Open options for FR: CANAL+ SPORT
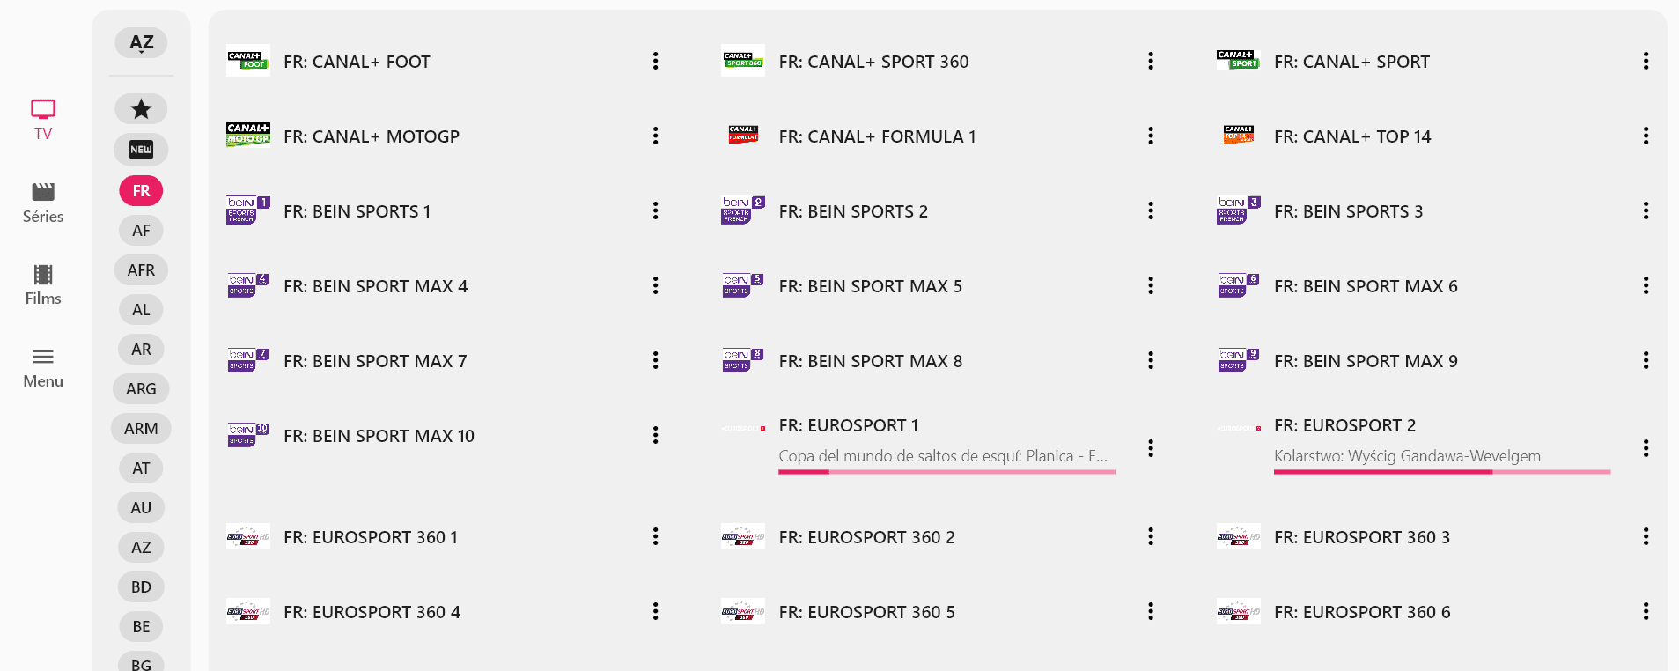Screen dimensions: 1679x671 pos(1645,61)
